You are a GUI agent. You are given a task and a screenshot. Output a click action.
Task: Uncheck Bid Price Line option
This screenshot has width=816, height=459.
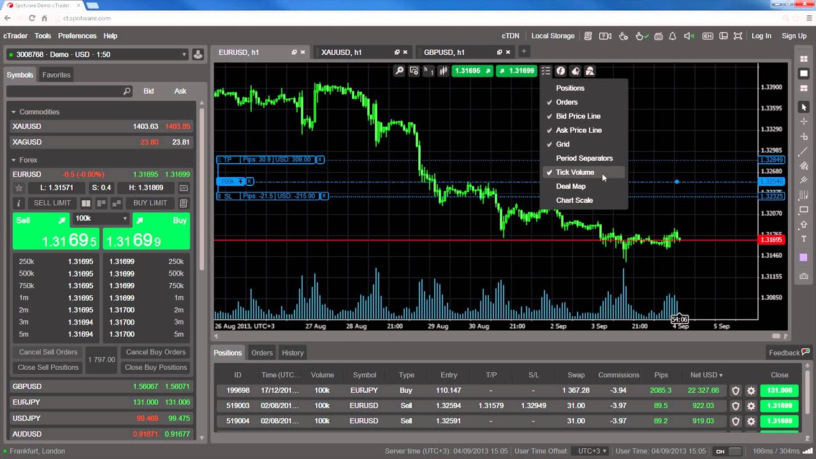tap(578, 116)
